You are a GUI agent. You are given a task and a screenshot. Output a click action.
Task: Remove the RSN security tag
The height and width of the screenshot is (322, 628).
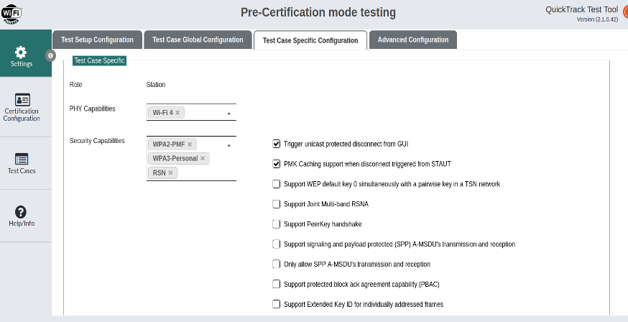pos(170,172)
